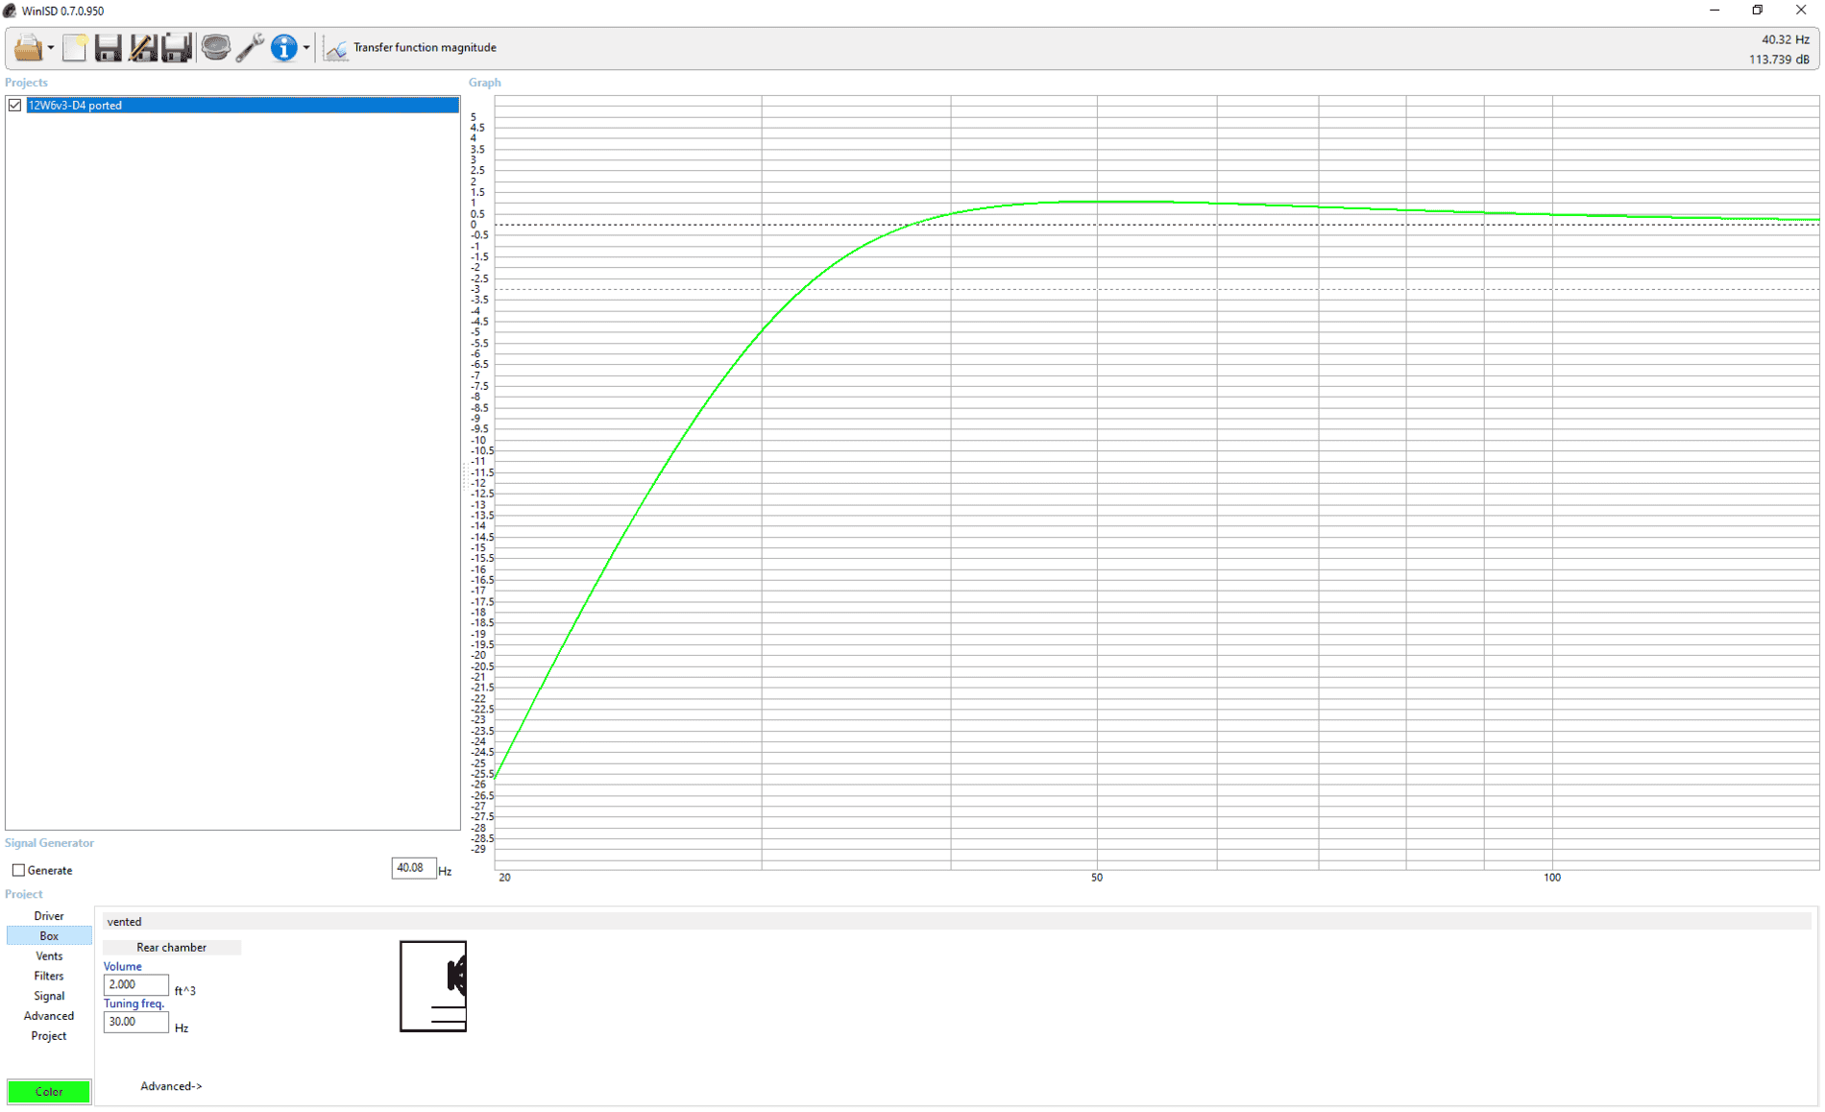Select the 12W6v3-D4 ported project row

[x=242, y=105]
